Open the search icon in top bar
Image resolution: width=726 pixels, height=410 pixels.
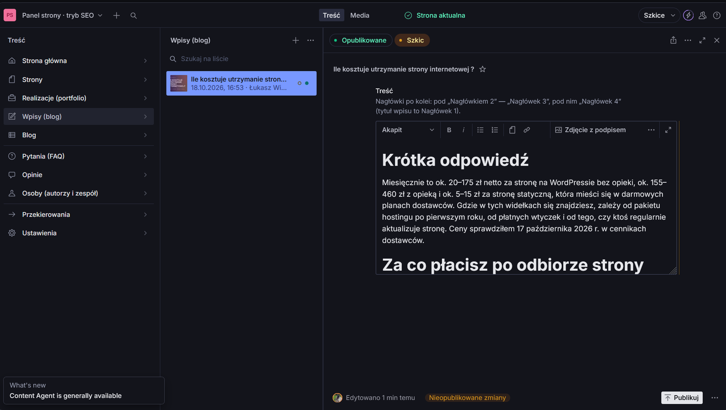(x=133, y=15)
